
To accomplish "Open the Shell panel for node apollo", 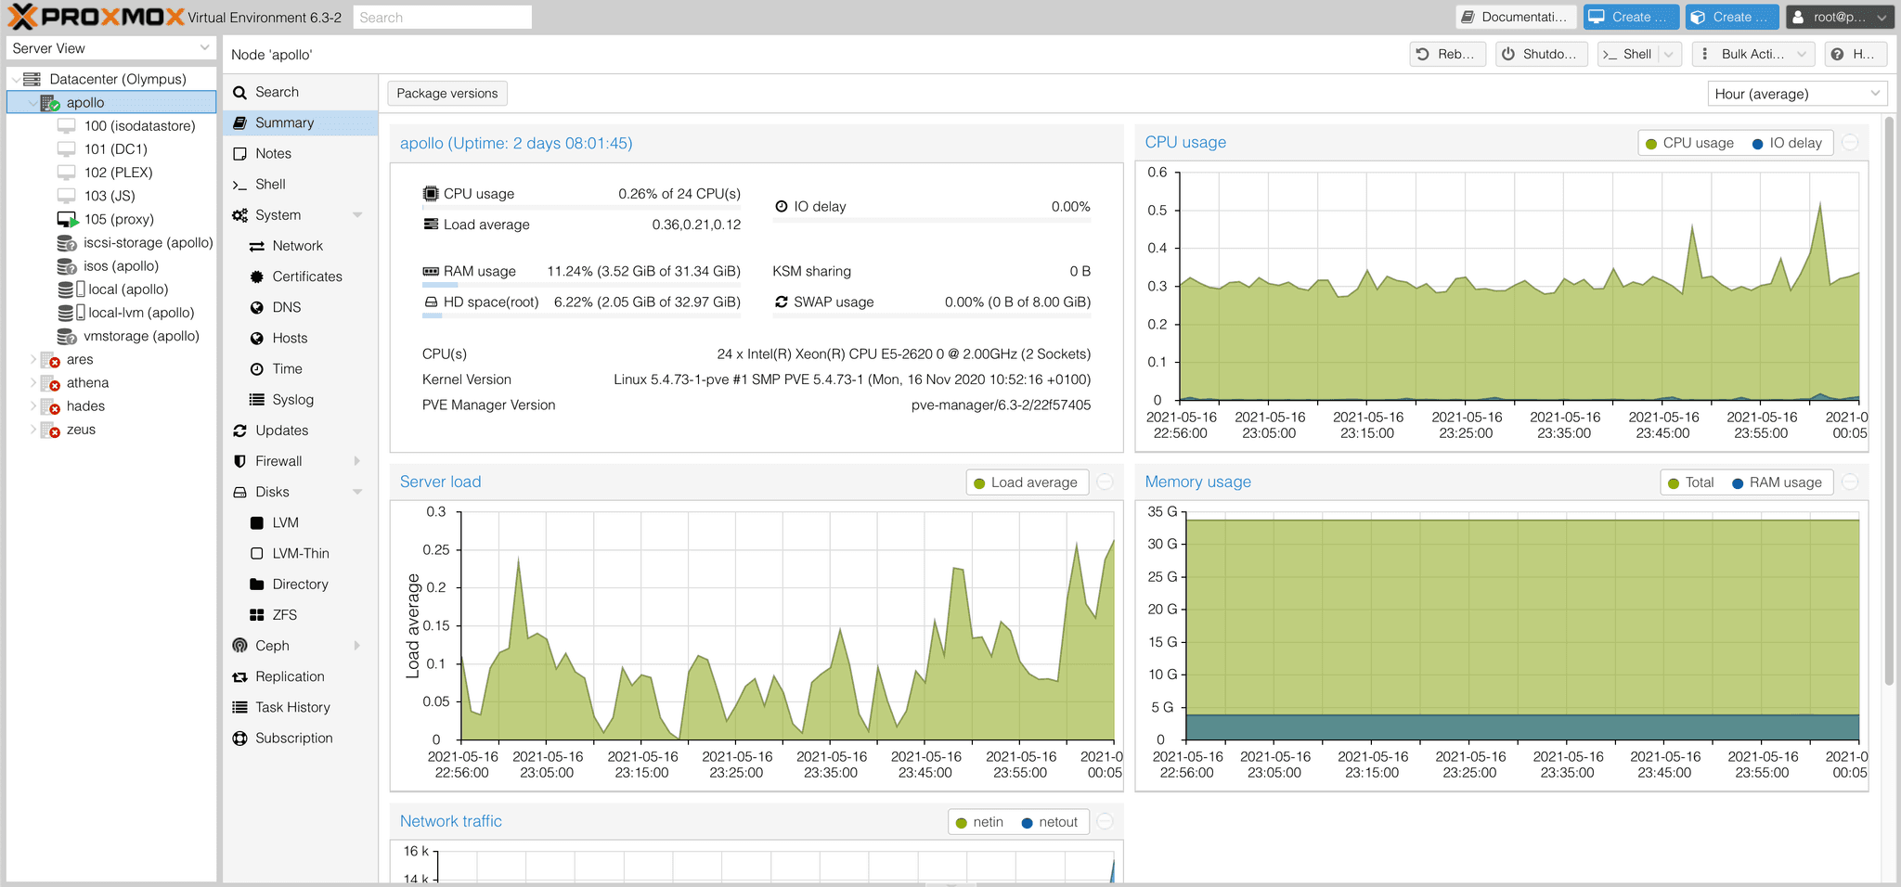I will [270, 184].
